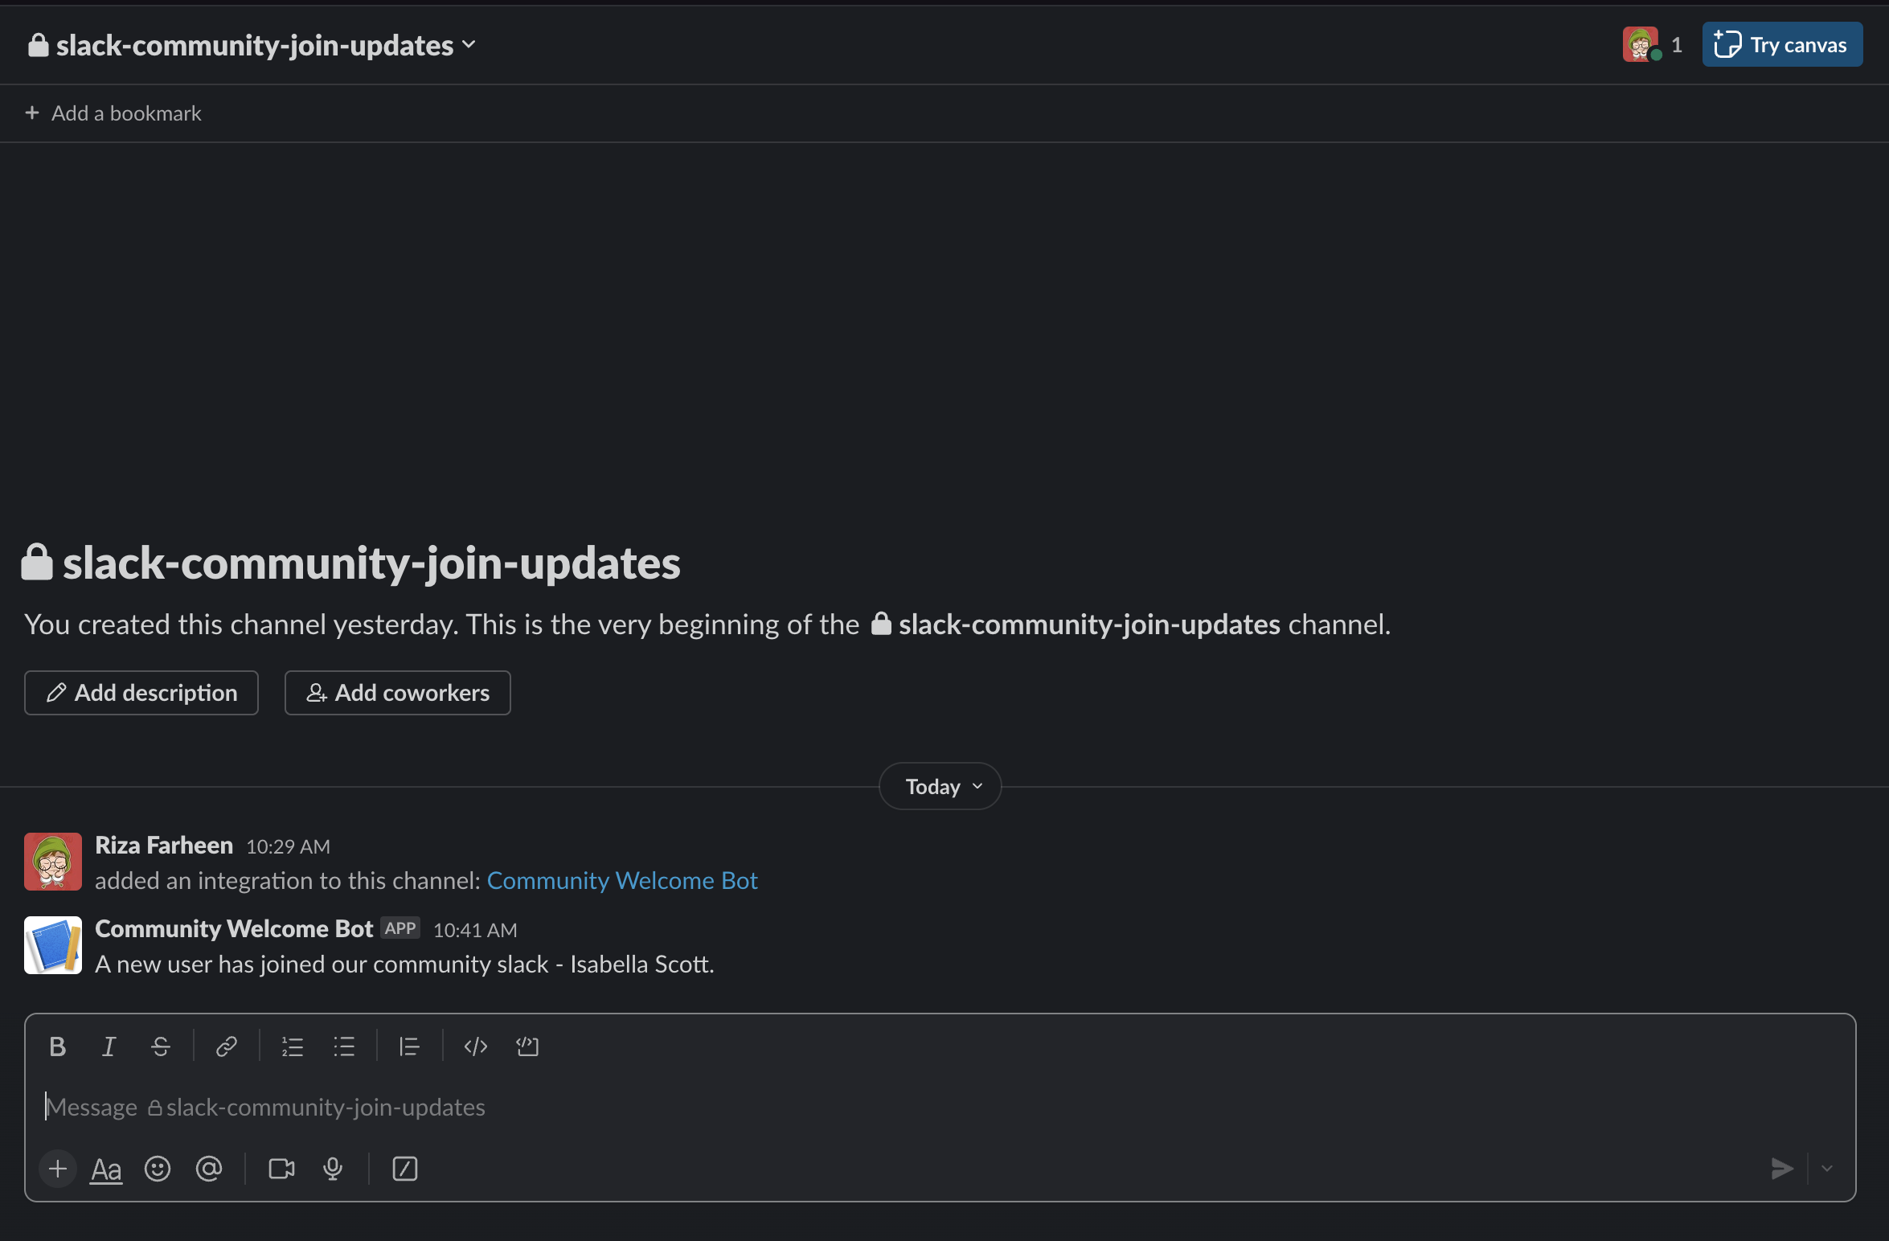Insert a code block
This screenshot has height=1241, width=1889.
pyautogui.click(x=527, y=1046)
